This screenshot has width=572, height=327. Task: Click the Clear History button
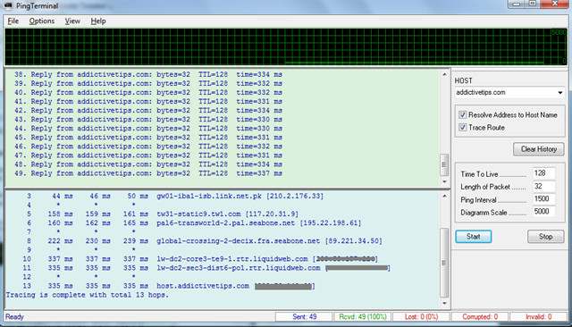pos(538,149)
